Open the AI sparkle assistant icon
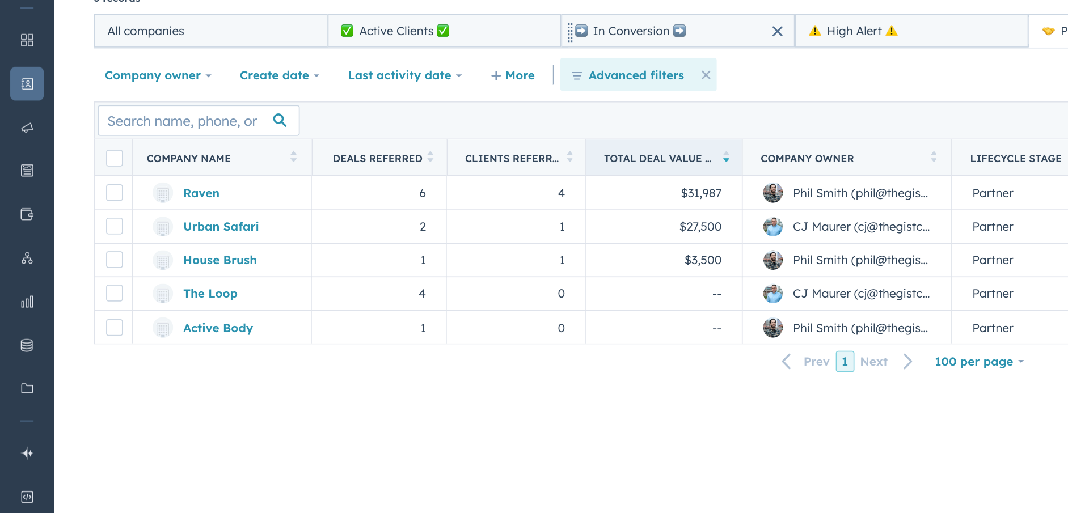Viewport: 1068px width, 513px height. coord(27,453)
